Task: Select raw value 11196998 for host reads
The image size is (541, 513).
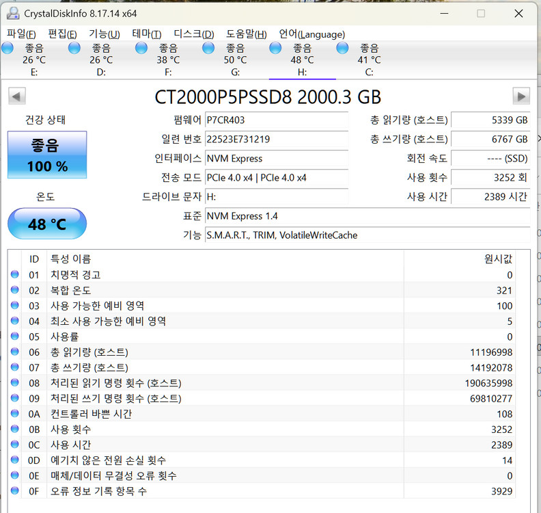Action: (x=491, y=352)
